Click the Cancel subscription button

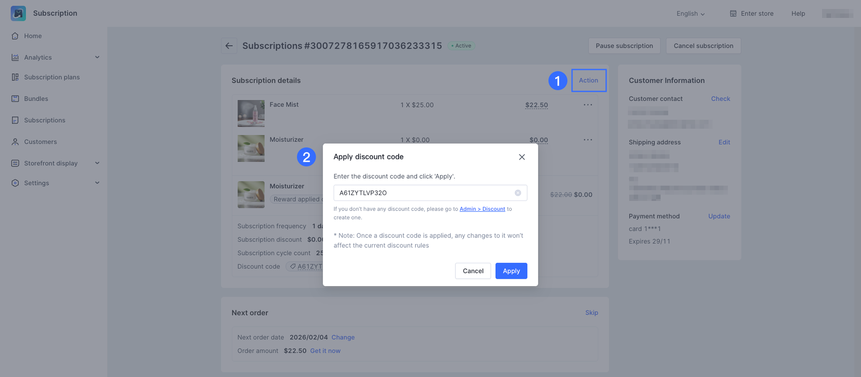703,45
